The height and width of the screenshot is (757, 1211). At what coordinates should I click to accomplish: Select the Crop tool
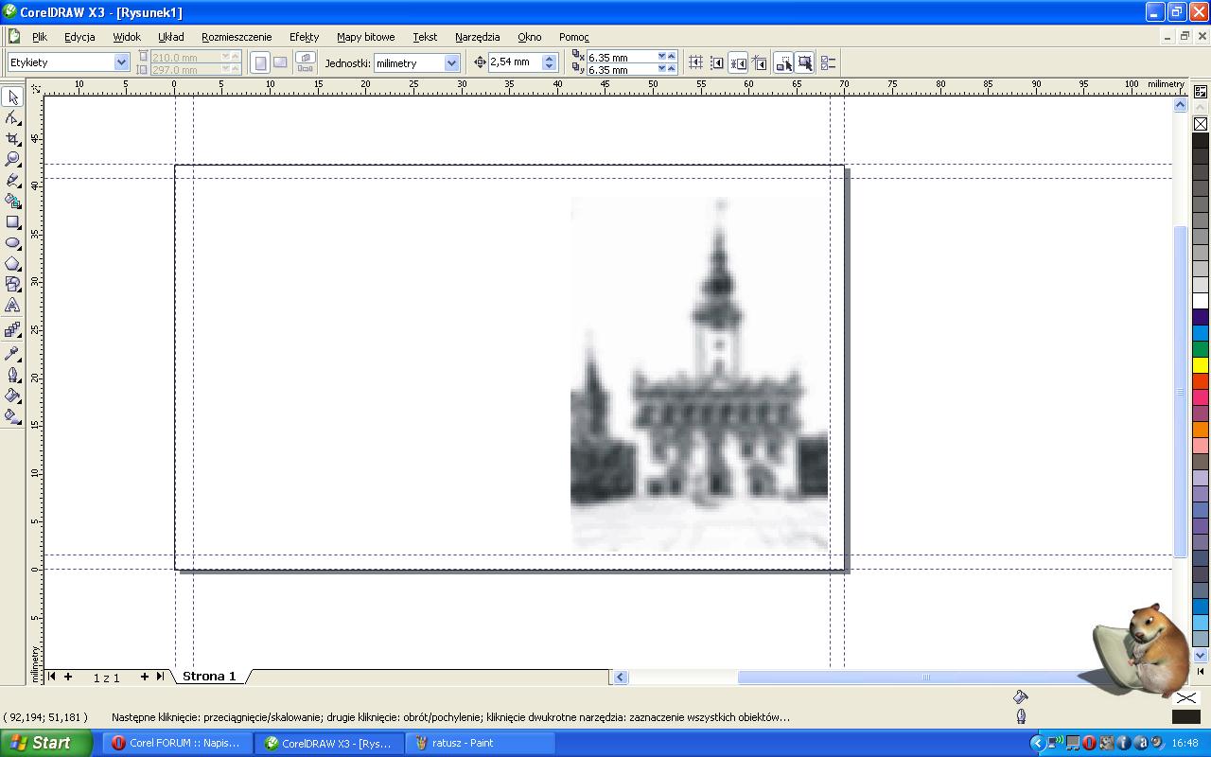pyautogui.click(x=12, y=139)
